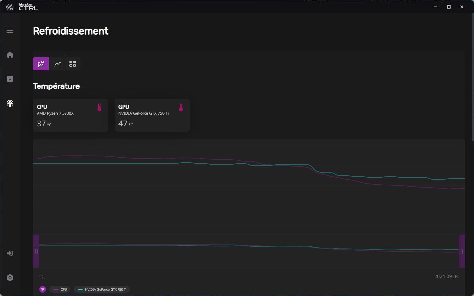Click the 37 °C CPU temperature value

pos(44,124)
